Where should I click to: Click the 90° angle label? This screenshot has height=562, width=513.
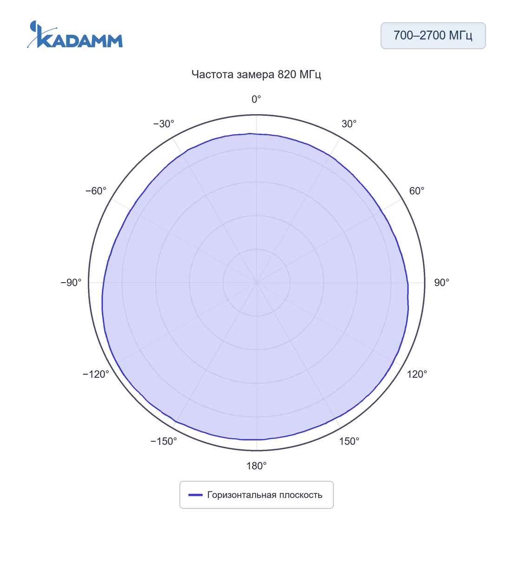441,283
